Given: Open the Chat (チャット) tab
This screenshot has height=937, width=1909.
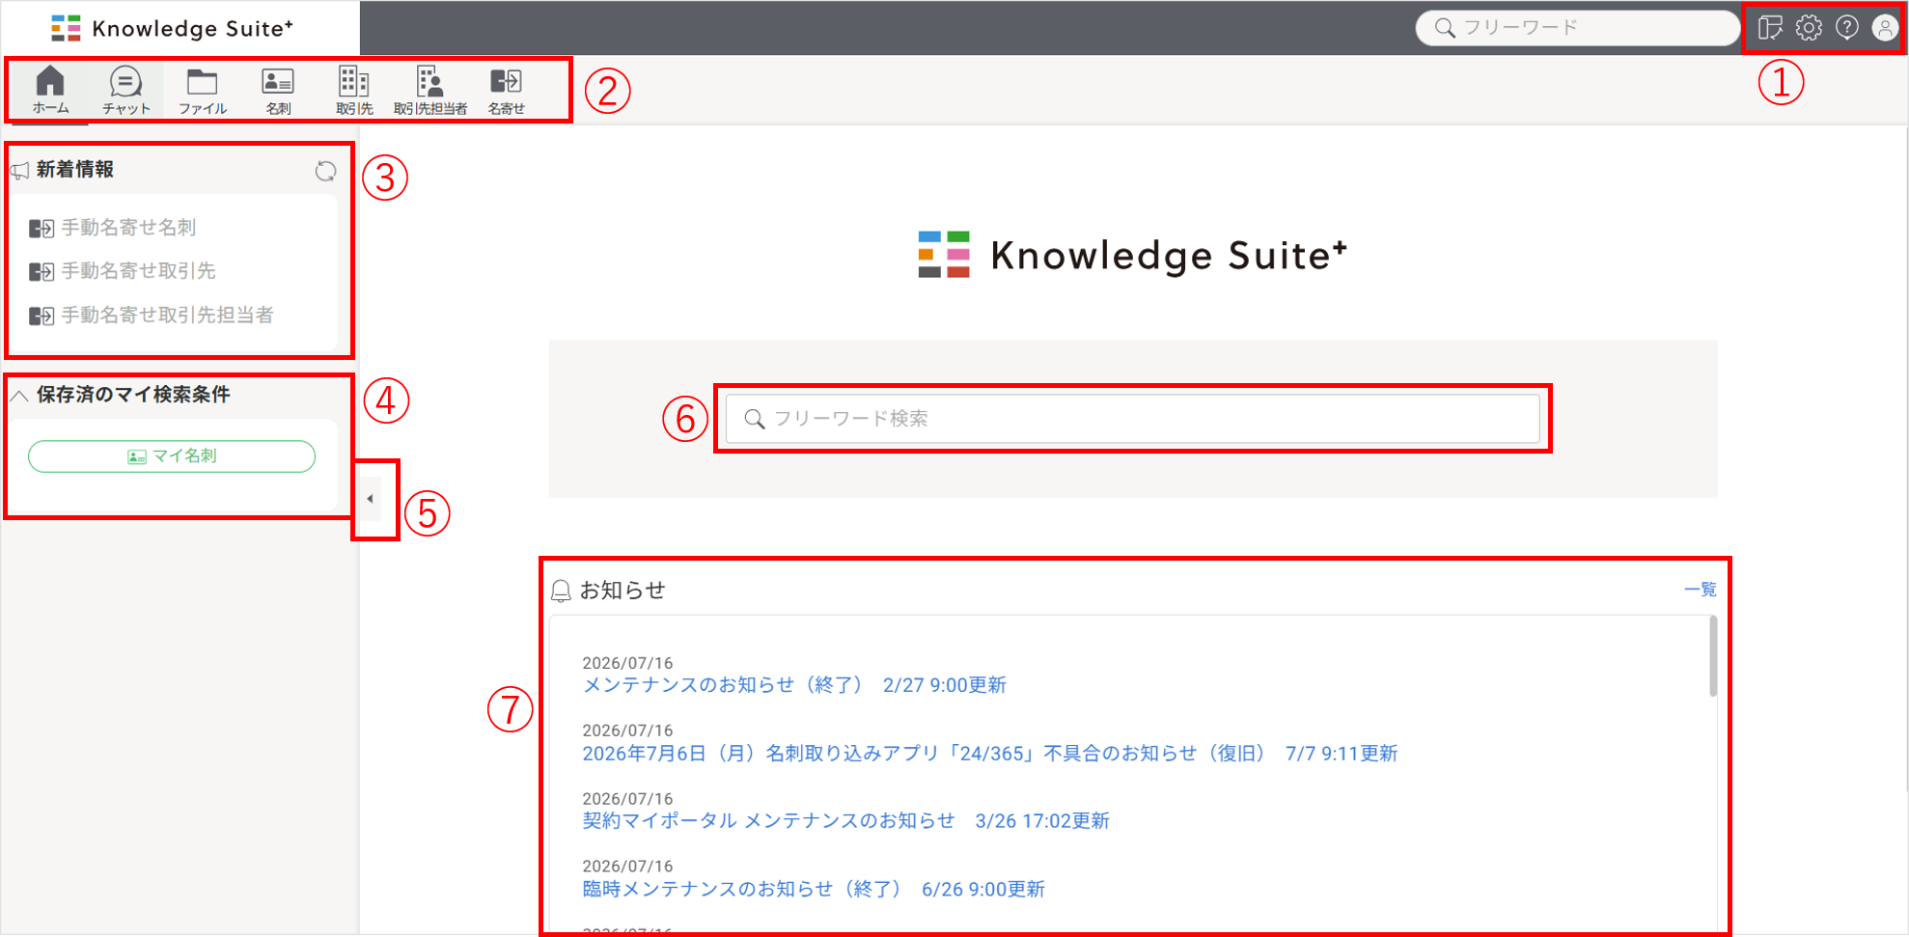Looking at the screenshot, I should tap(125, 91).
